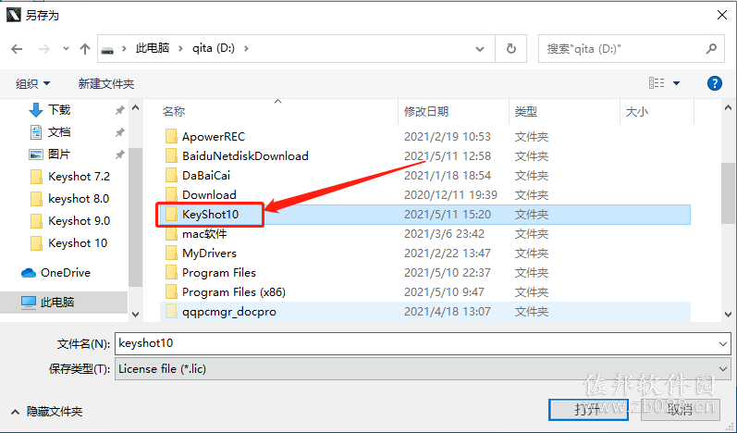Select 此电脑 in the address path
Viewport: 737px width, 433px height.
pos(153,48)
